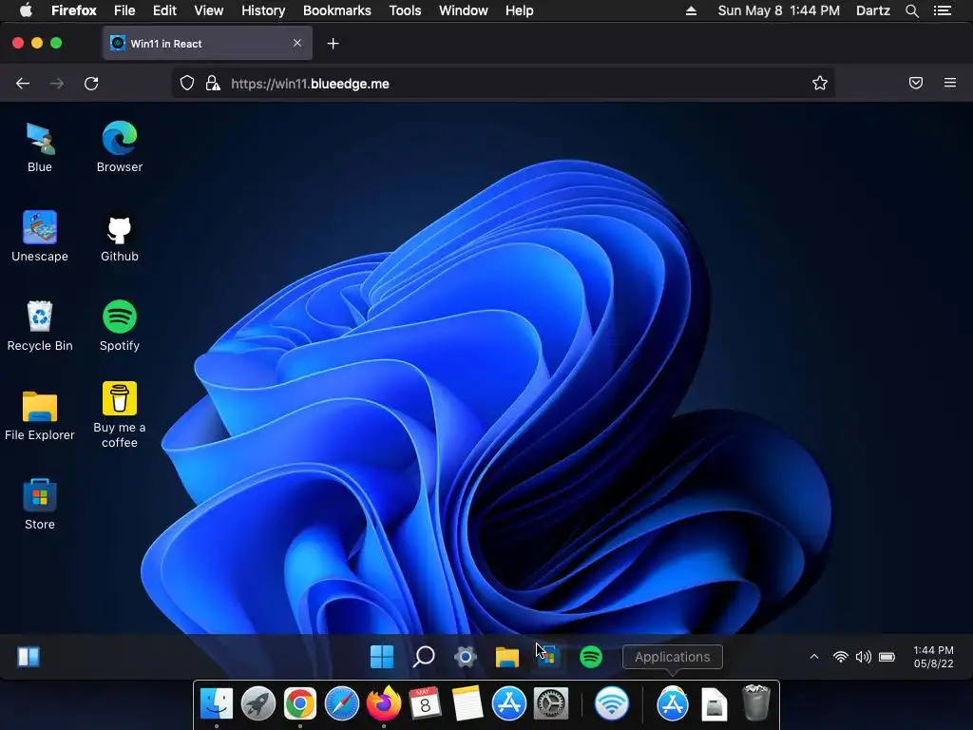Image resolution: width=973 pixels, height=730 pixels.
Task: Click the macOS date and time
Action: pyautogui.click(x=779, y=10)
